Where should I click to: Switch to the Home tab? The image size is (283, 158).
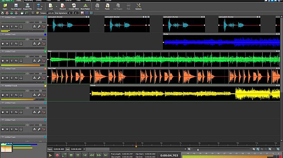click(19, 1)
